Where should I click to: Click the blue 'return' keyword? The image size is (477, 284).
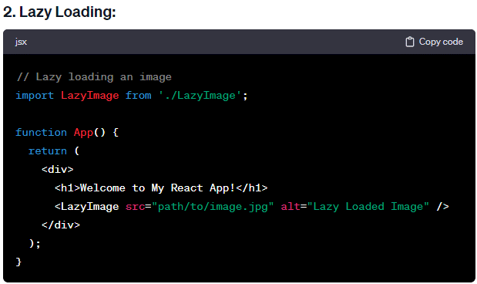pyautogui.click(x=48, y=151)
